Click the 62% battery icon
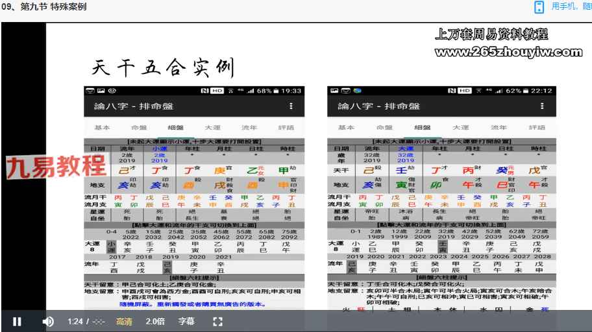 coord(526,91)
